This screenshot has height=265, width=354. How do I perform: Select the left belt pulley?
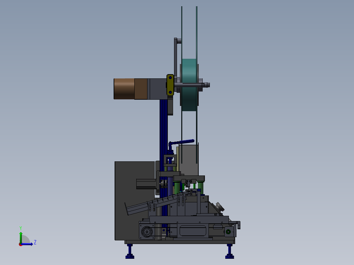pos(147,232)
